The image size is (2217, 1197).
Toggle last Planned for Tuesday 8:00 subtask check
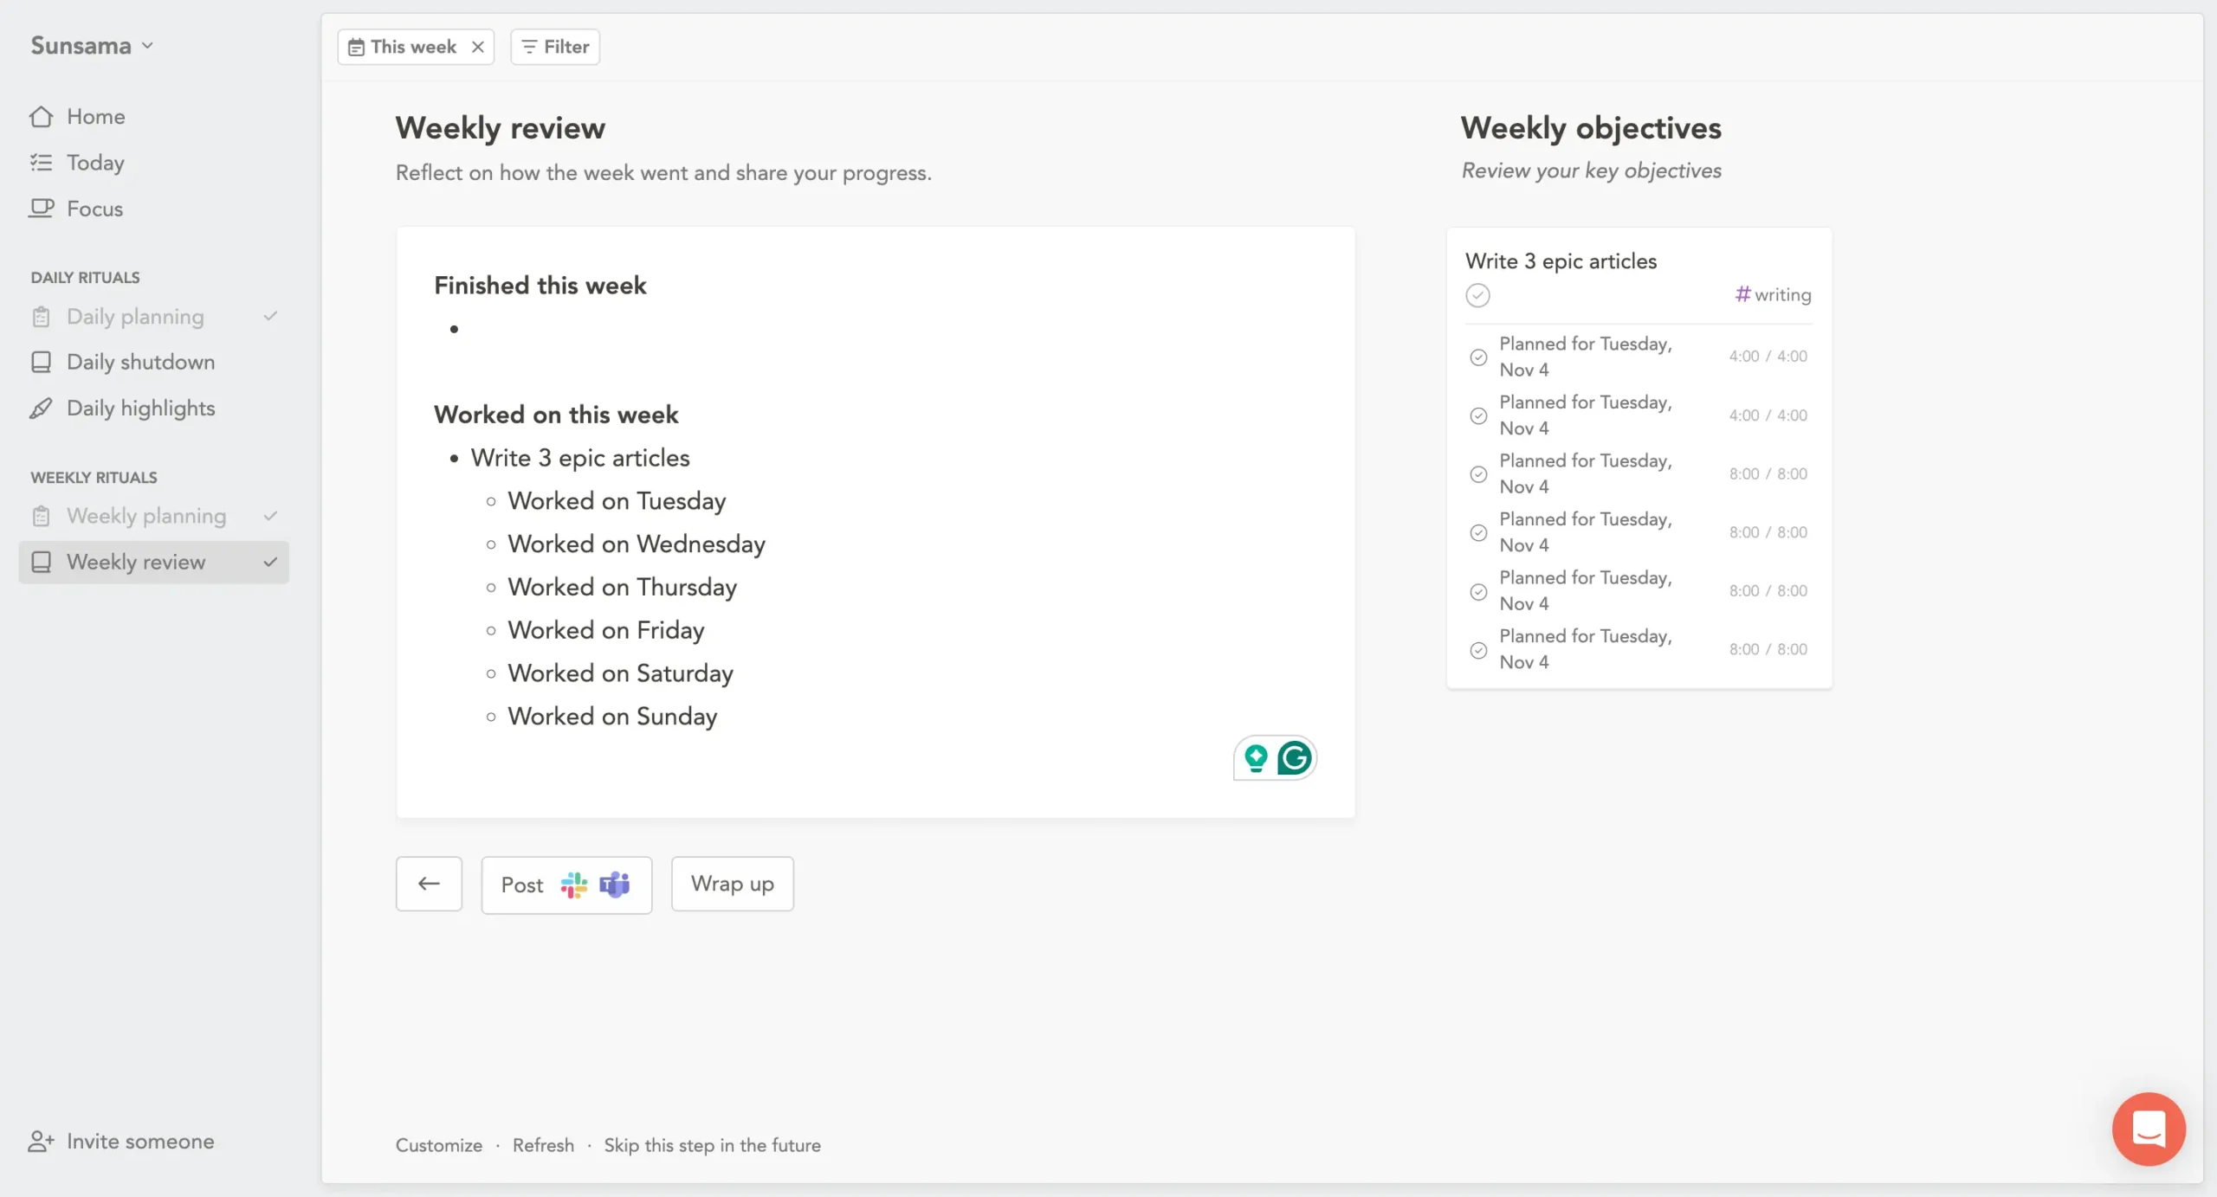(x=1478, y=650)
